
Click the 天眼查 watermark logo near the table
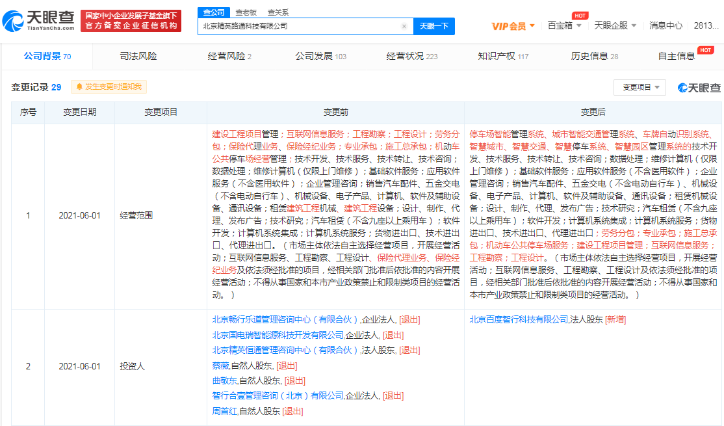[x=699, y=88]
